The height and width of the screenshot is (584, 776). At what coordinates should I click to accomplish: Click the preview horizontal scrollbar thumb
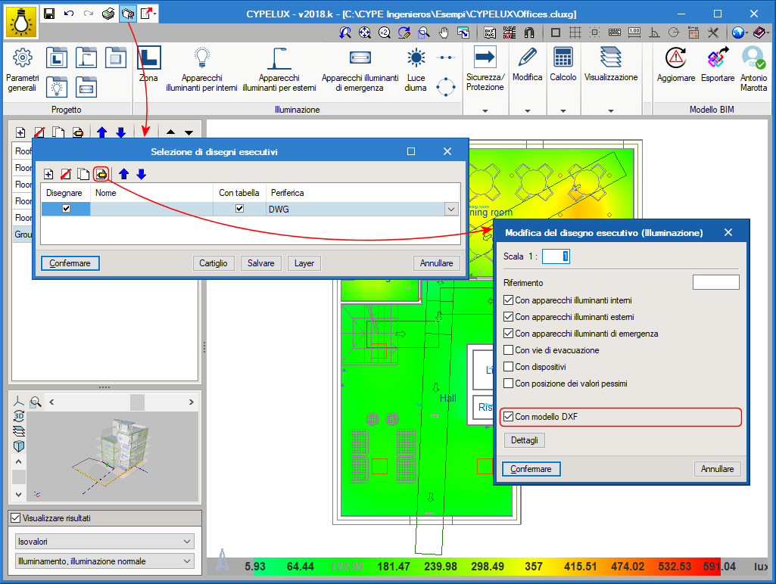(x=137, y=402)
